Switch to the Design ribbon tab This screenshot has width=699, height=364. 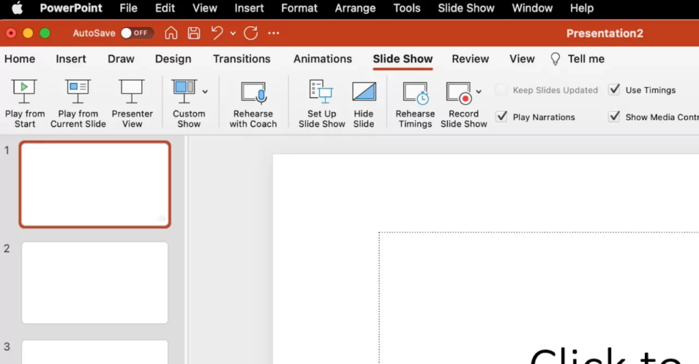(x=173, y=59)
